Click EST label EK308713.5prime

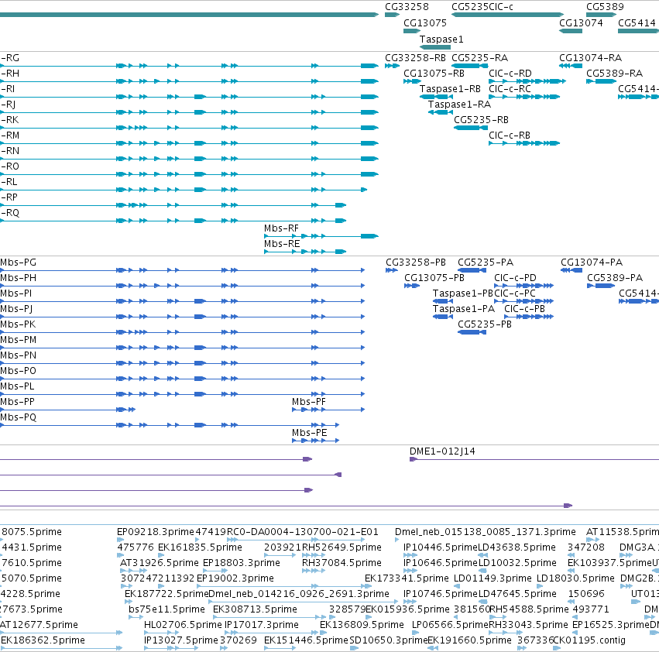pyautogui.click(x=255, y=609)
